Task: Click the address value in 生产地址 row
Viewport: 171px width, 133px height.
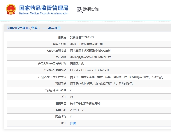Action: (x=90, y=57)
